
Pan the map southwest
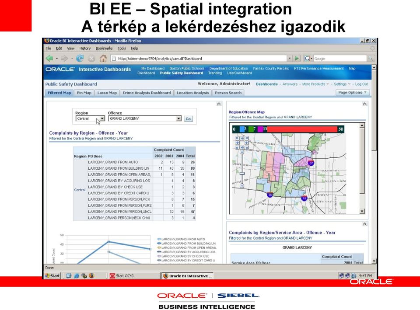pyautogui.click(x=237, y=147)
